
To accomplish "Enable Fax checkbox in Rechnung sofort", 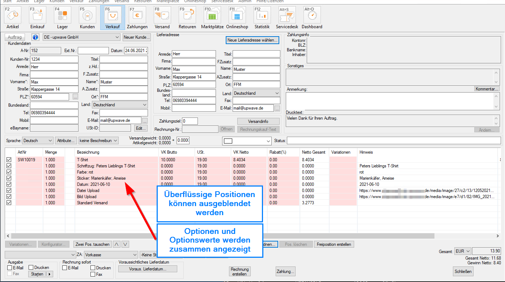I will click(x=93, y=274).
